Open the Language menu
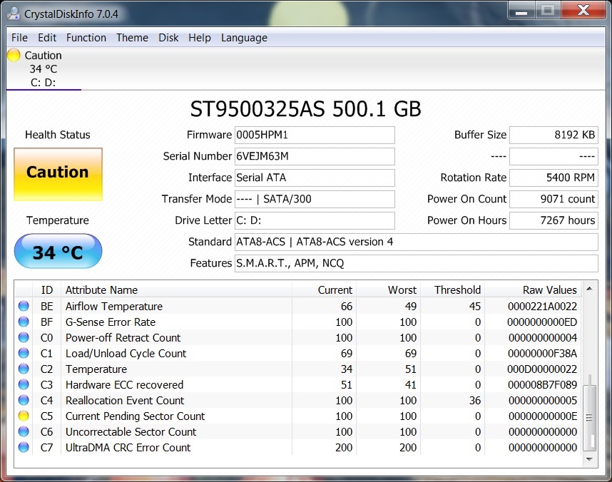 [245, 38]
